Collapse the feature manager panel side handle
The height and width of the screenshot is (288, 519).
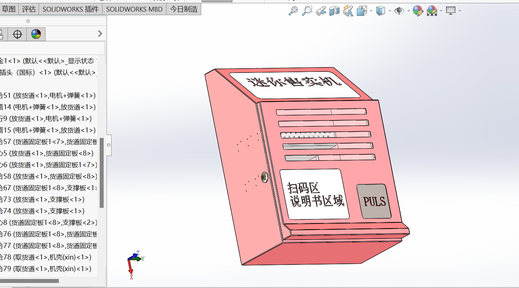[x=108, y=145]
